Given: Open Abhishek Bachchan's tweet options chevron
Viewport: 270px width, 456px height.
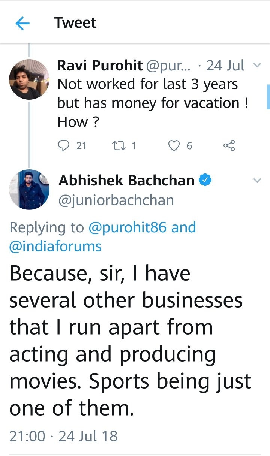Looking at the screenshot, I should (x=257, y=181).
